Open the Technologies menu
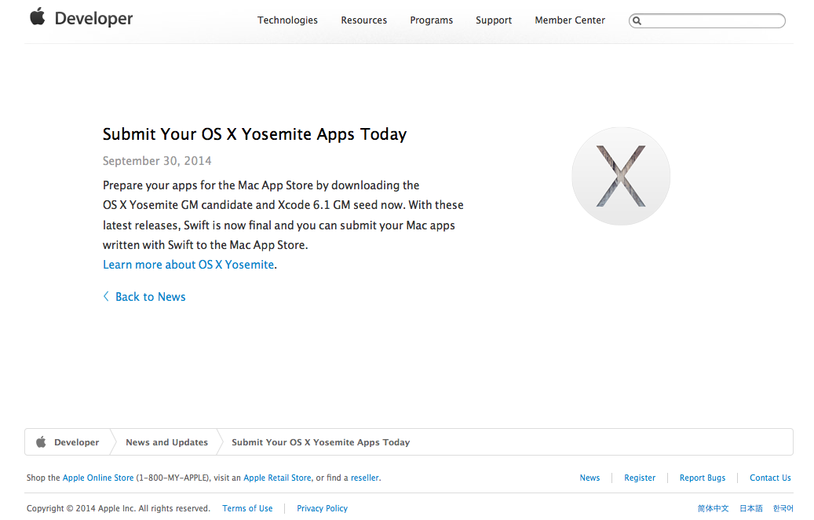 287,20
